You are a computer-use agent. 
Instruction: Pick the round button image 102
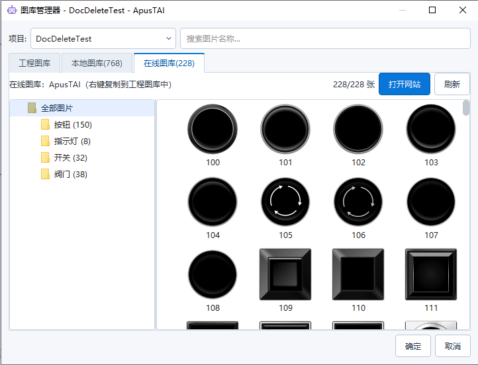358,129
